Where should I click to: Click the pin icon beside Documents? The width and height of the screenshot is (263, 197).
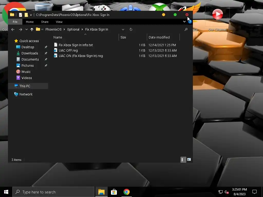coord(46,60)
